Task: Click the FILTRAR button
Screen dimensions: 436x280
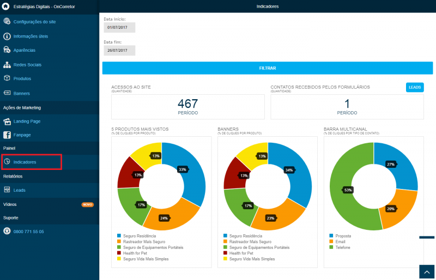Action: click(268, 68)
